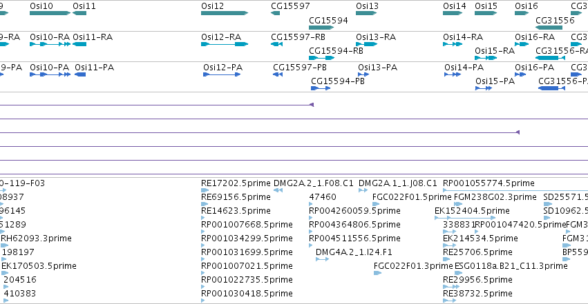Select EST RE69156.5prime
Image resolution: width=588 pixels, height=304 pixels.
(x=205, y=204)
